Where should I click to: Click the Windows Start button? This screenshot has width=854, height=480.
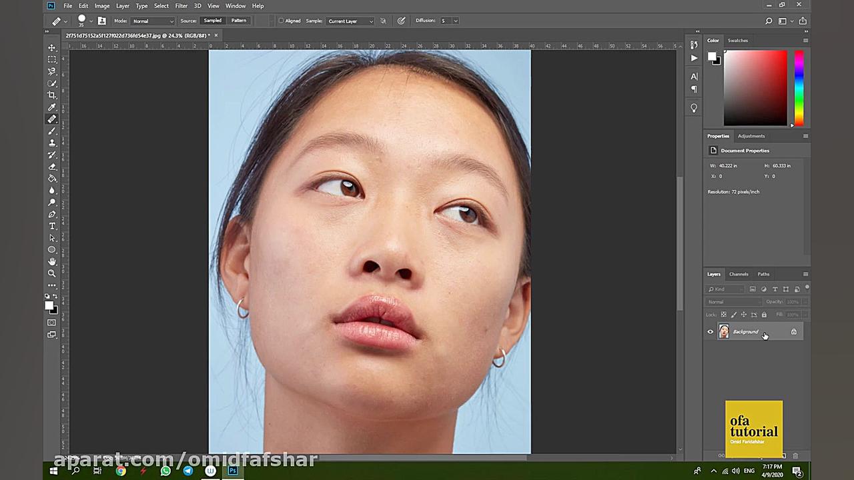tap(53, 471)
